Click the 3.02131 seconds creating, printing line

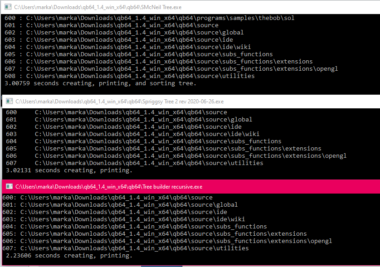click(69, 170)
